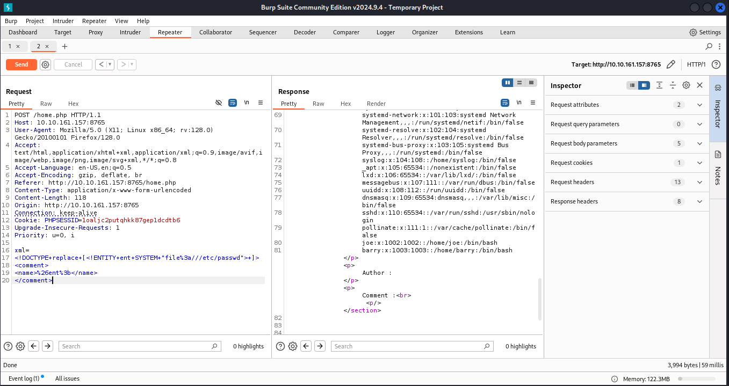This screenshot has height=386, width=729.
Task: Open the HTTP/1 protocol selector
Action: [696, 64]
